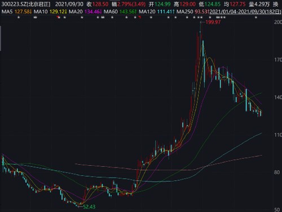
Task: Click the triple-star cluster right of 199.97 label
Action: point(221,17)
